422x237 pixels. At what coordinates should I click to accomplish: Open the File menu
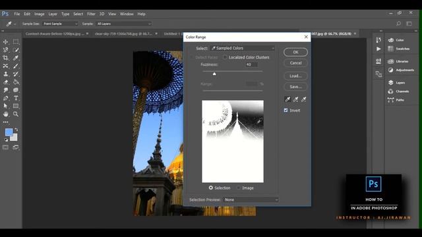coord(17,14)
